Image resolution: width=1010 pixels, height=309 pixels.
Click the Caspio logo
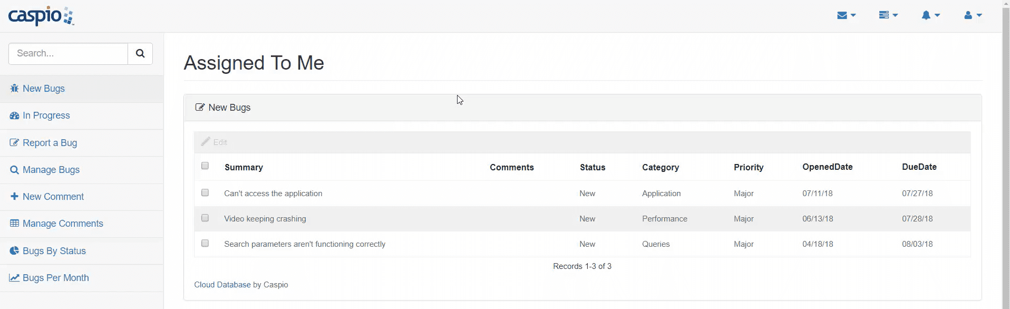41,16
